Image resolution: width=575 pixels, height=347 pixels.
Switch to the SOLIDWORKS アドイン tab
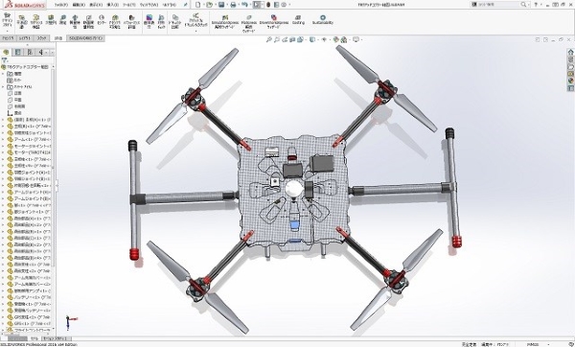click(86, 38)
